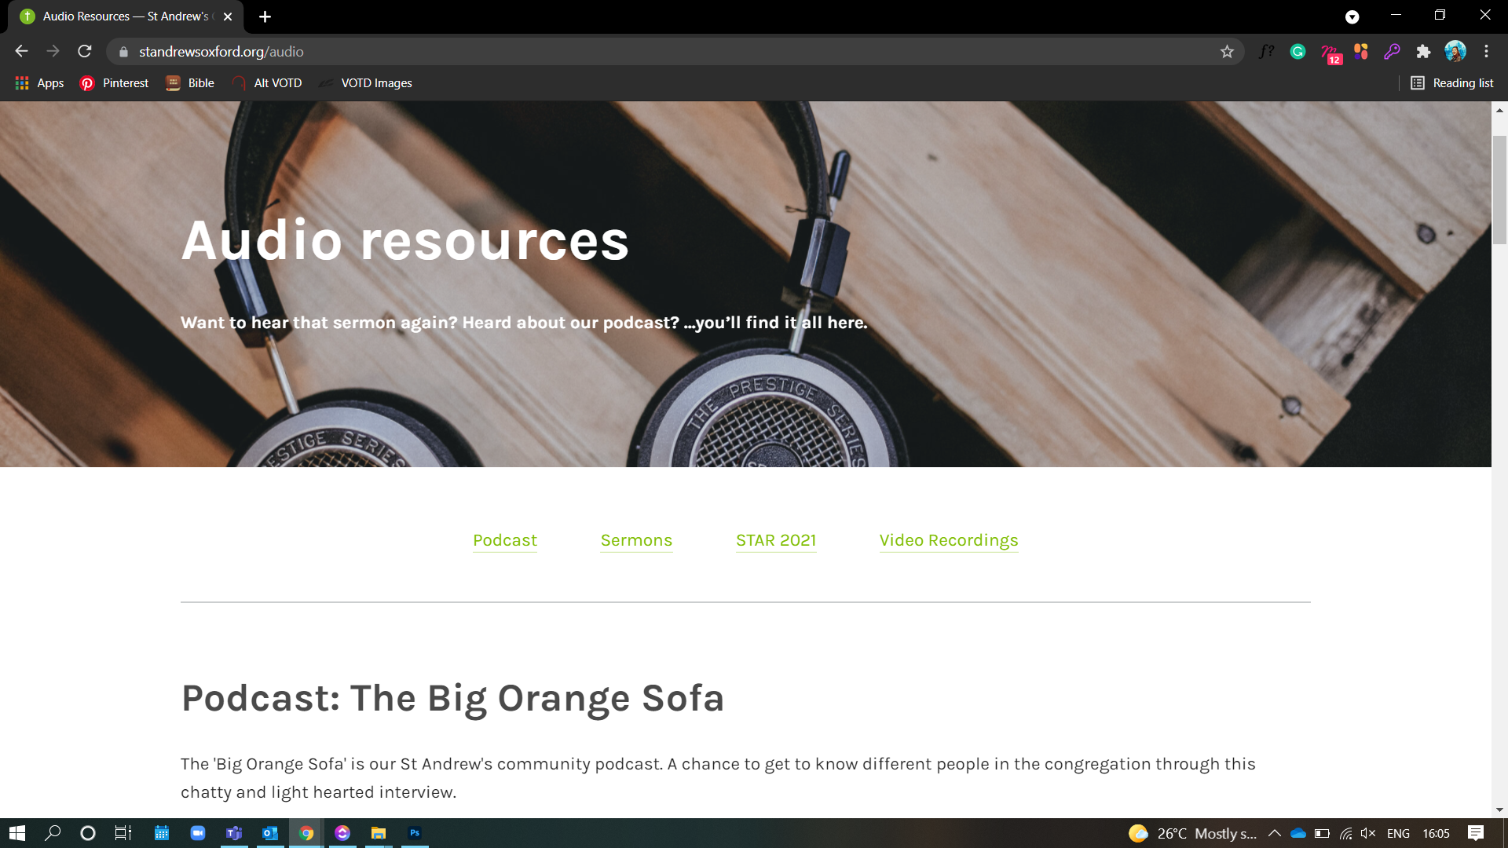
Task: Reload the page
Action: coord(85,52)
